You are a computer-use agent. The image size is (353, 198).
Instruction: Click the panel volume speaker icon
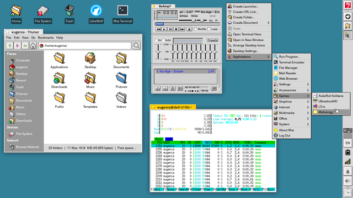tap(348, 181)
